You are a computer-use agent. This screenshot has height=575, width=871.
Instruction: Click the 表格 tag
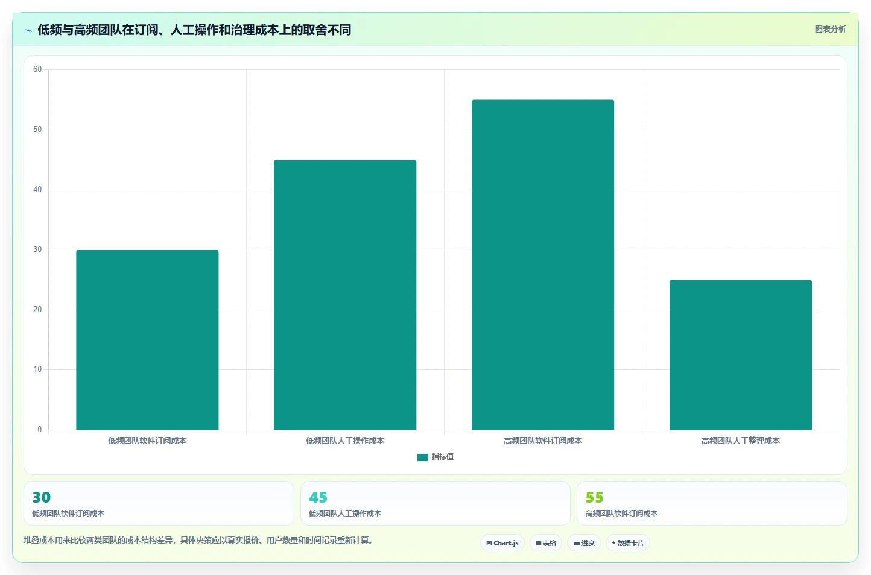pyautogui.click(x=546, y=543)
